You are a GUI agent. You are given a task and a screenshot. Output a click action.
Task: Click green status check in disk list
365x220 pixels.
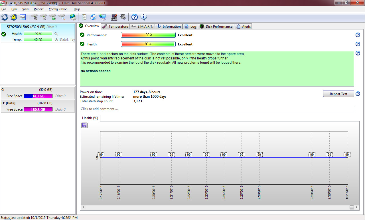tap(4, 34)
